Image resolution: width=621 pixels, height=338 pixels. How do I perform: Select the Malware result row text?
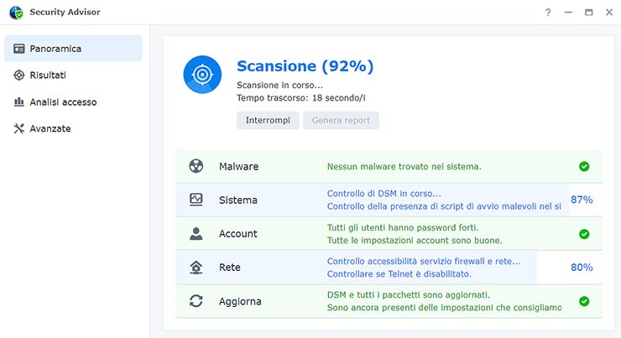(x=404, y=166)
